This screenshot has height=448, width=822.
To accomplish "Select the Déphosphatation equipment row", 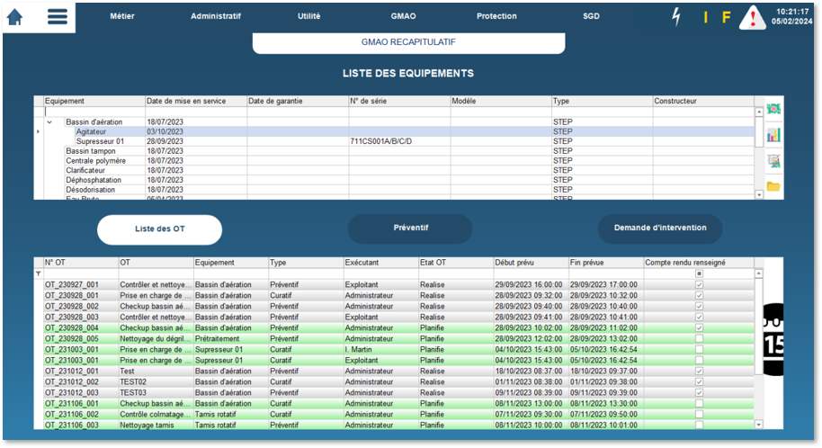I will click(x=398, y=180).
